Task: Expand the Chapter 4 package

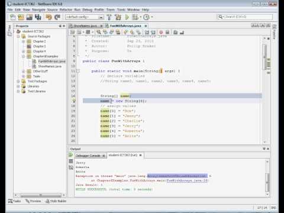Action: pos(23,51)
